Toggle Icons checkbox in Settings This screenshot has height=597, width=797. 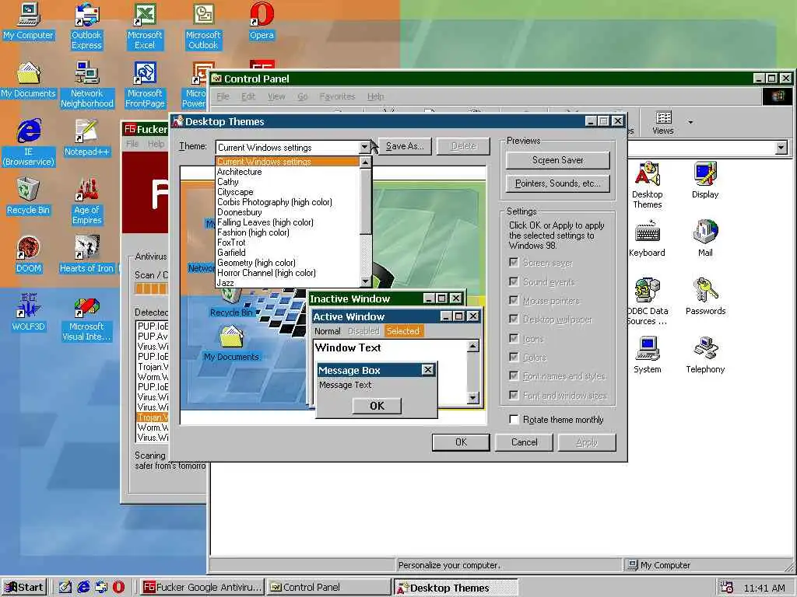point(514,338)
